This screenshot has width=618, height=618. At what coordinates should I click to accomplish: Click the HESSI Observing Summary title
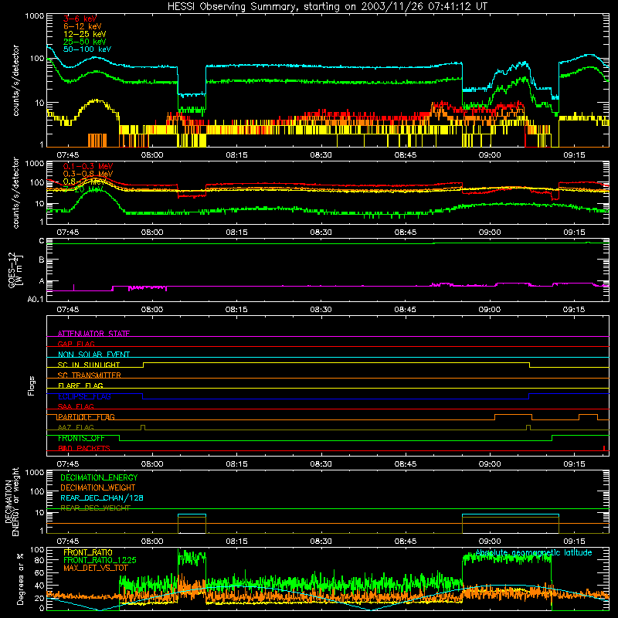[327, 7]
